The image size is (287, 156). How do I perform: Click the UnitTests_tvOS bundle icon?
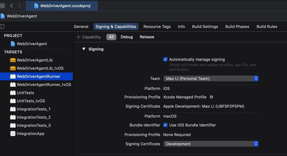pos(13,101)
